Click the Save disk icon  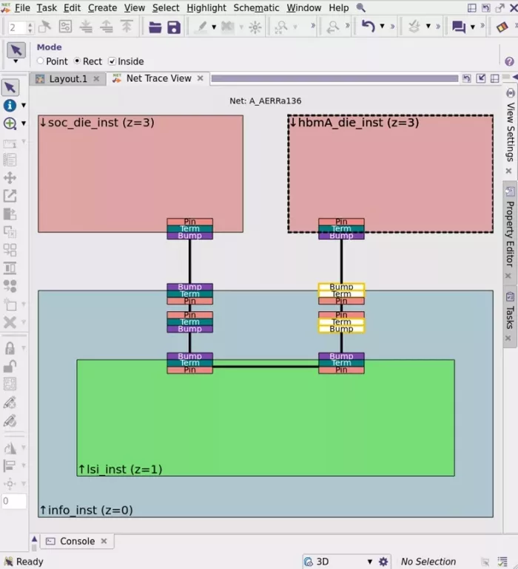click(174, 27)
